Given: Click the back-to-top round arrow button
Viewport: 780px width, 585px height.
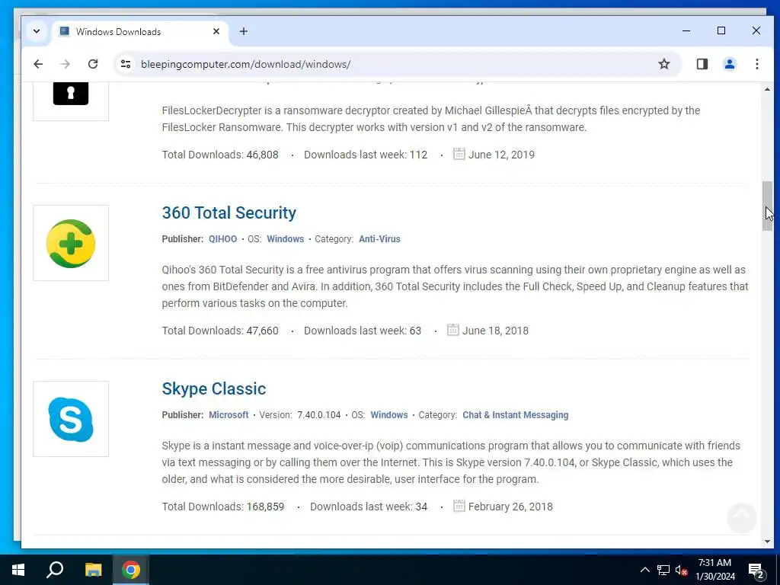Looking at the screenshot, I should click(x=741, y=518).
